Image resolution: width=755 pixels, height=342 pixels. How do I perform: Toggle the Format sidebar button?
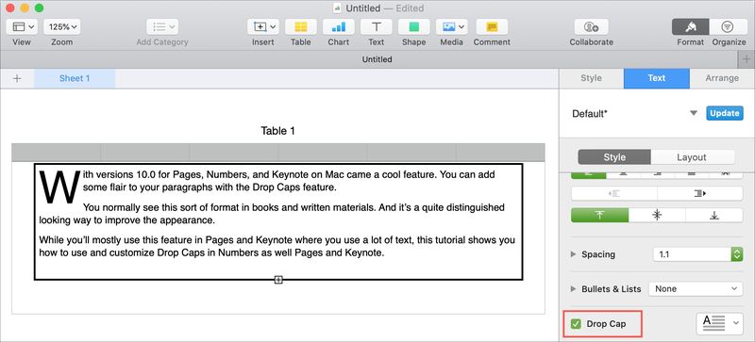click(691, 27)
